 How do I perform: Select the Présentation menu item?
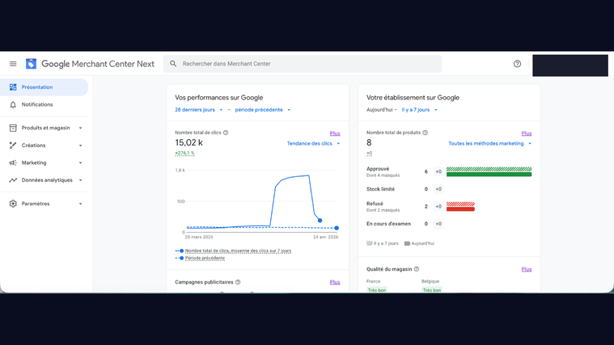coord(37,87)
